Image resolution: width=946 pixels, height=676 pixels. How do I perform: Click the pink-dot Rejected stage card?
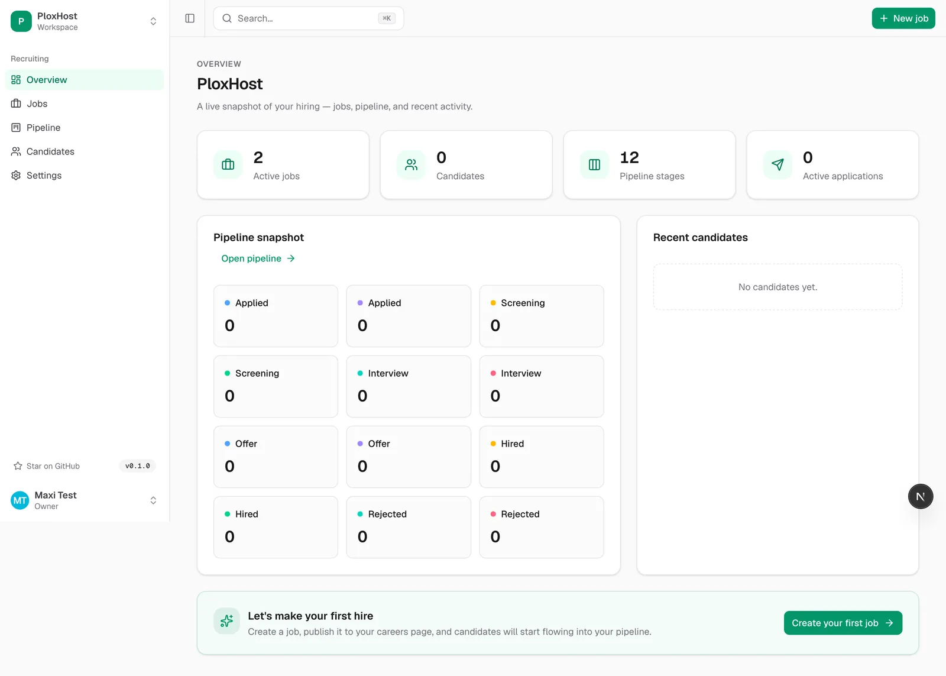point(542,527)
